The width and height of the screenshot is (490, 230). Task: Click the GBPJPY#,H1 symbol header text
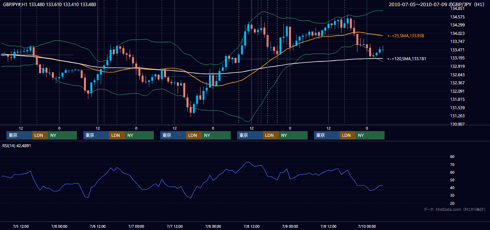[49, 4]
